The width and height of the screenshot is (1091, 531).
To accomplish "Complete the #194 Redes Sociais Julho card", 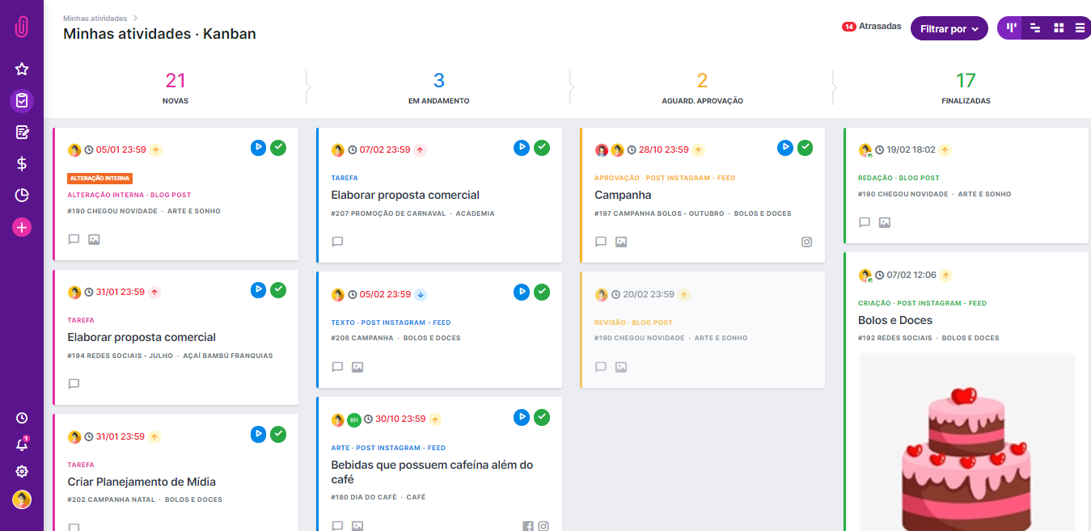I will (278, 289).
